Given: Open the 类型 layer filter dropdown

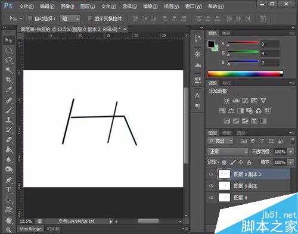Looking at the screenshot, I should 221,141.
